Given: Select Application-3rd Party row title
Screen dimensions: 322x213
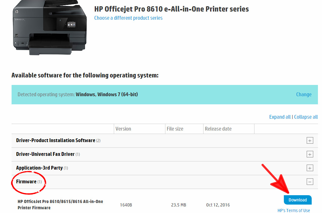Looking at the screenshot, I should click(39, 168).
